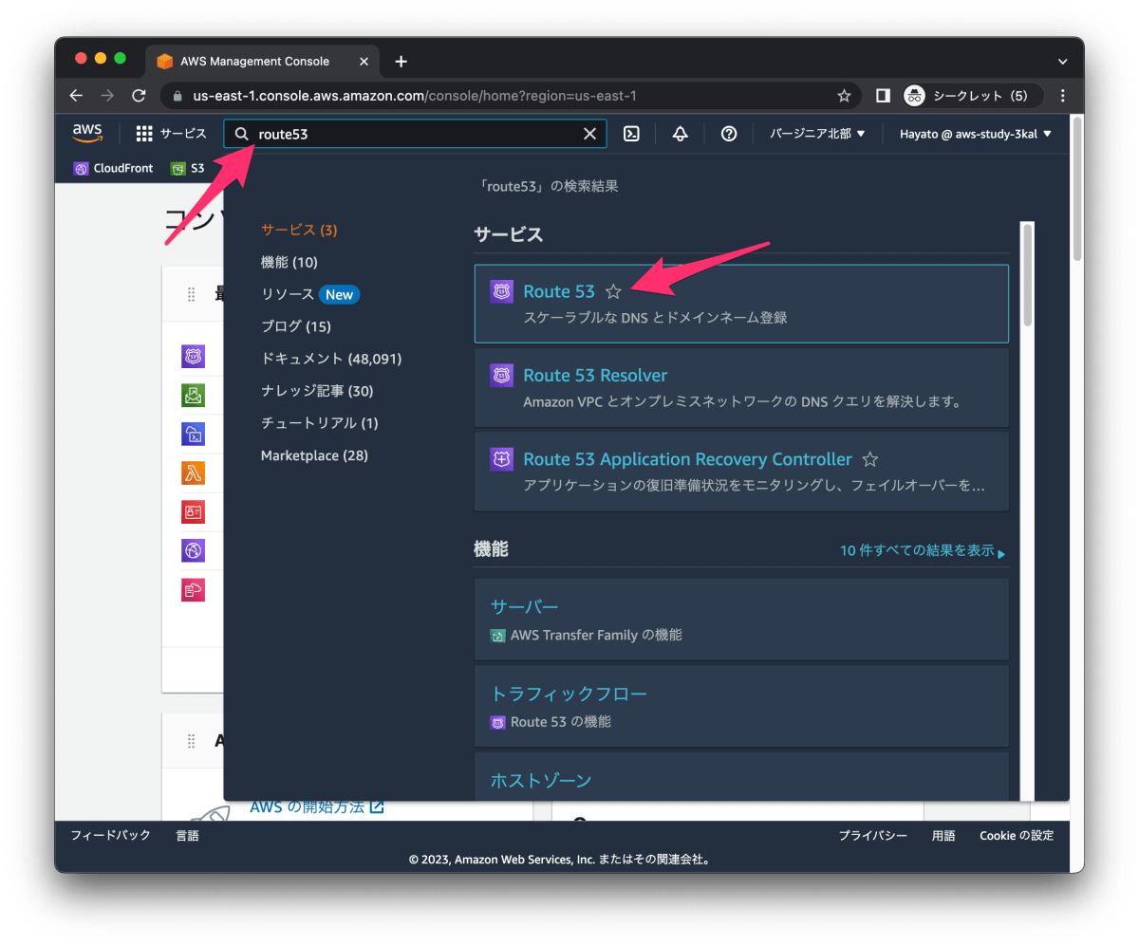
Task: Open the help question mark icon
Action: point(729,134)
